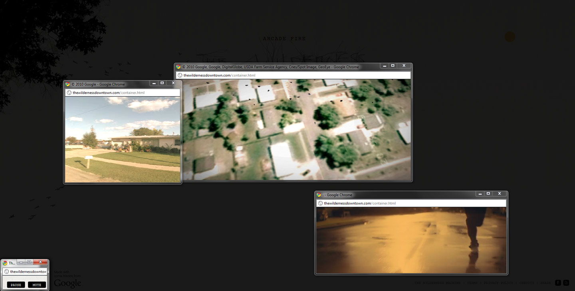Viewport: 575px width, 291px height.
Task: Click the globe site icon in the satellite view window
Action: (x=180, y=76)
